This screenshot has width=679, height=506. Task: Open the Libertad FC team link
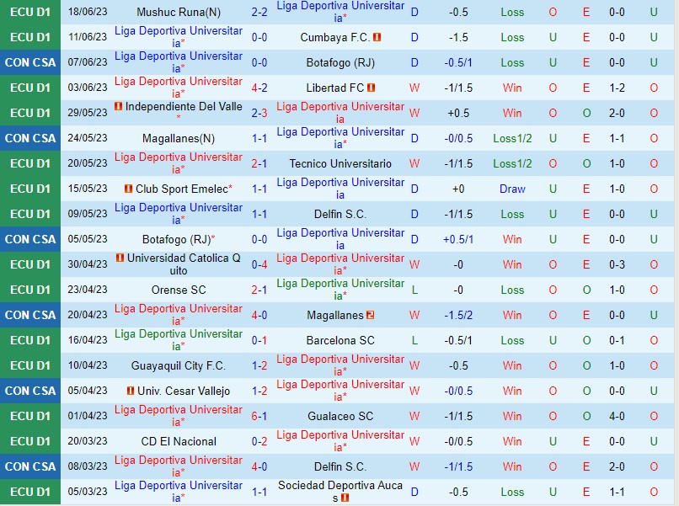pos(335,88)
